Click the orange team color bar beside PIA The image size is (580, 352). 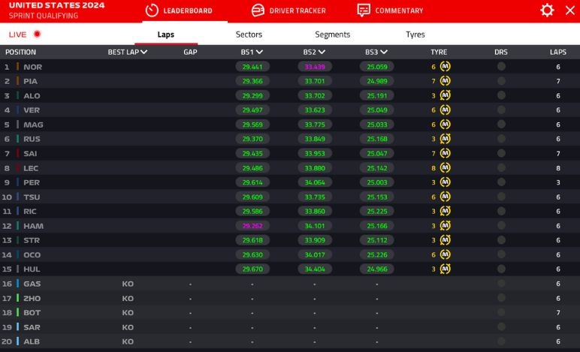[17, 81]
